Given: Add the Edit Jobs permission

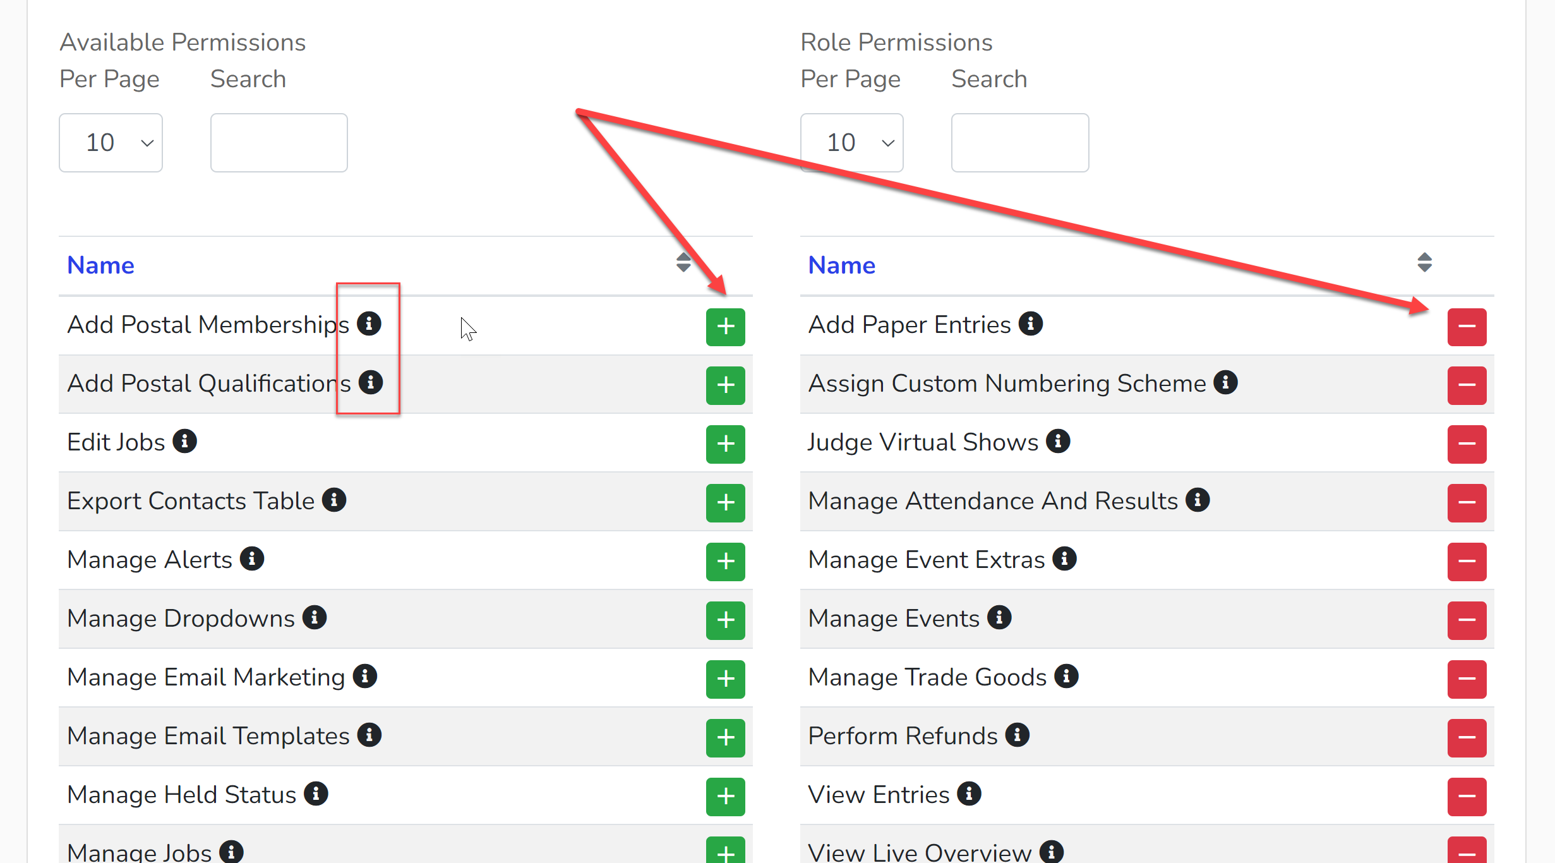Looking at the screenshot, I should (725, 444).
